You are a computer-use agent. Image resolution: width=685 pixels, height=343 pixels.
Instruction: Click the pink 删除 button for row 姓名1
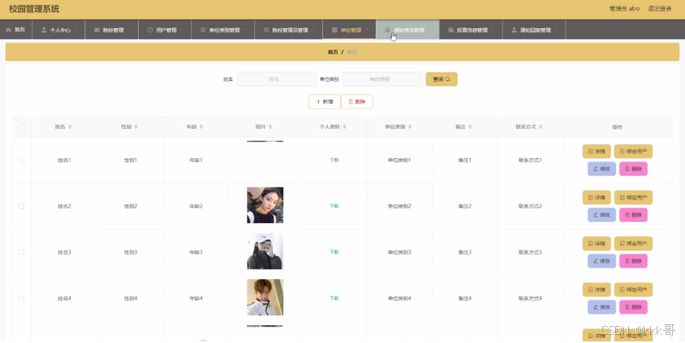pyautogui.click(x=633, y=169)
